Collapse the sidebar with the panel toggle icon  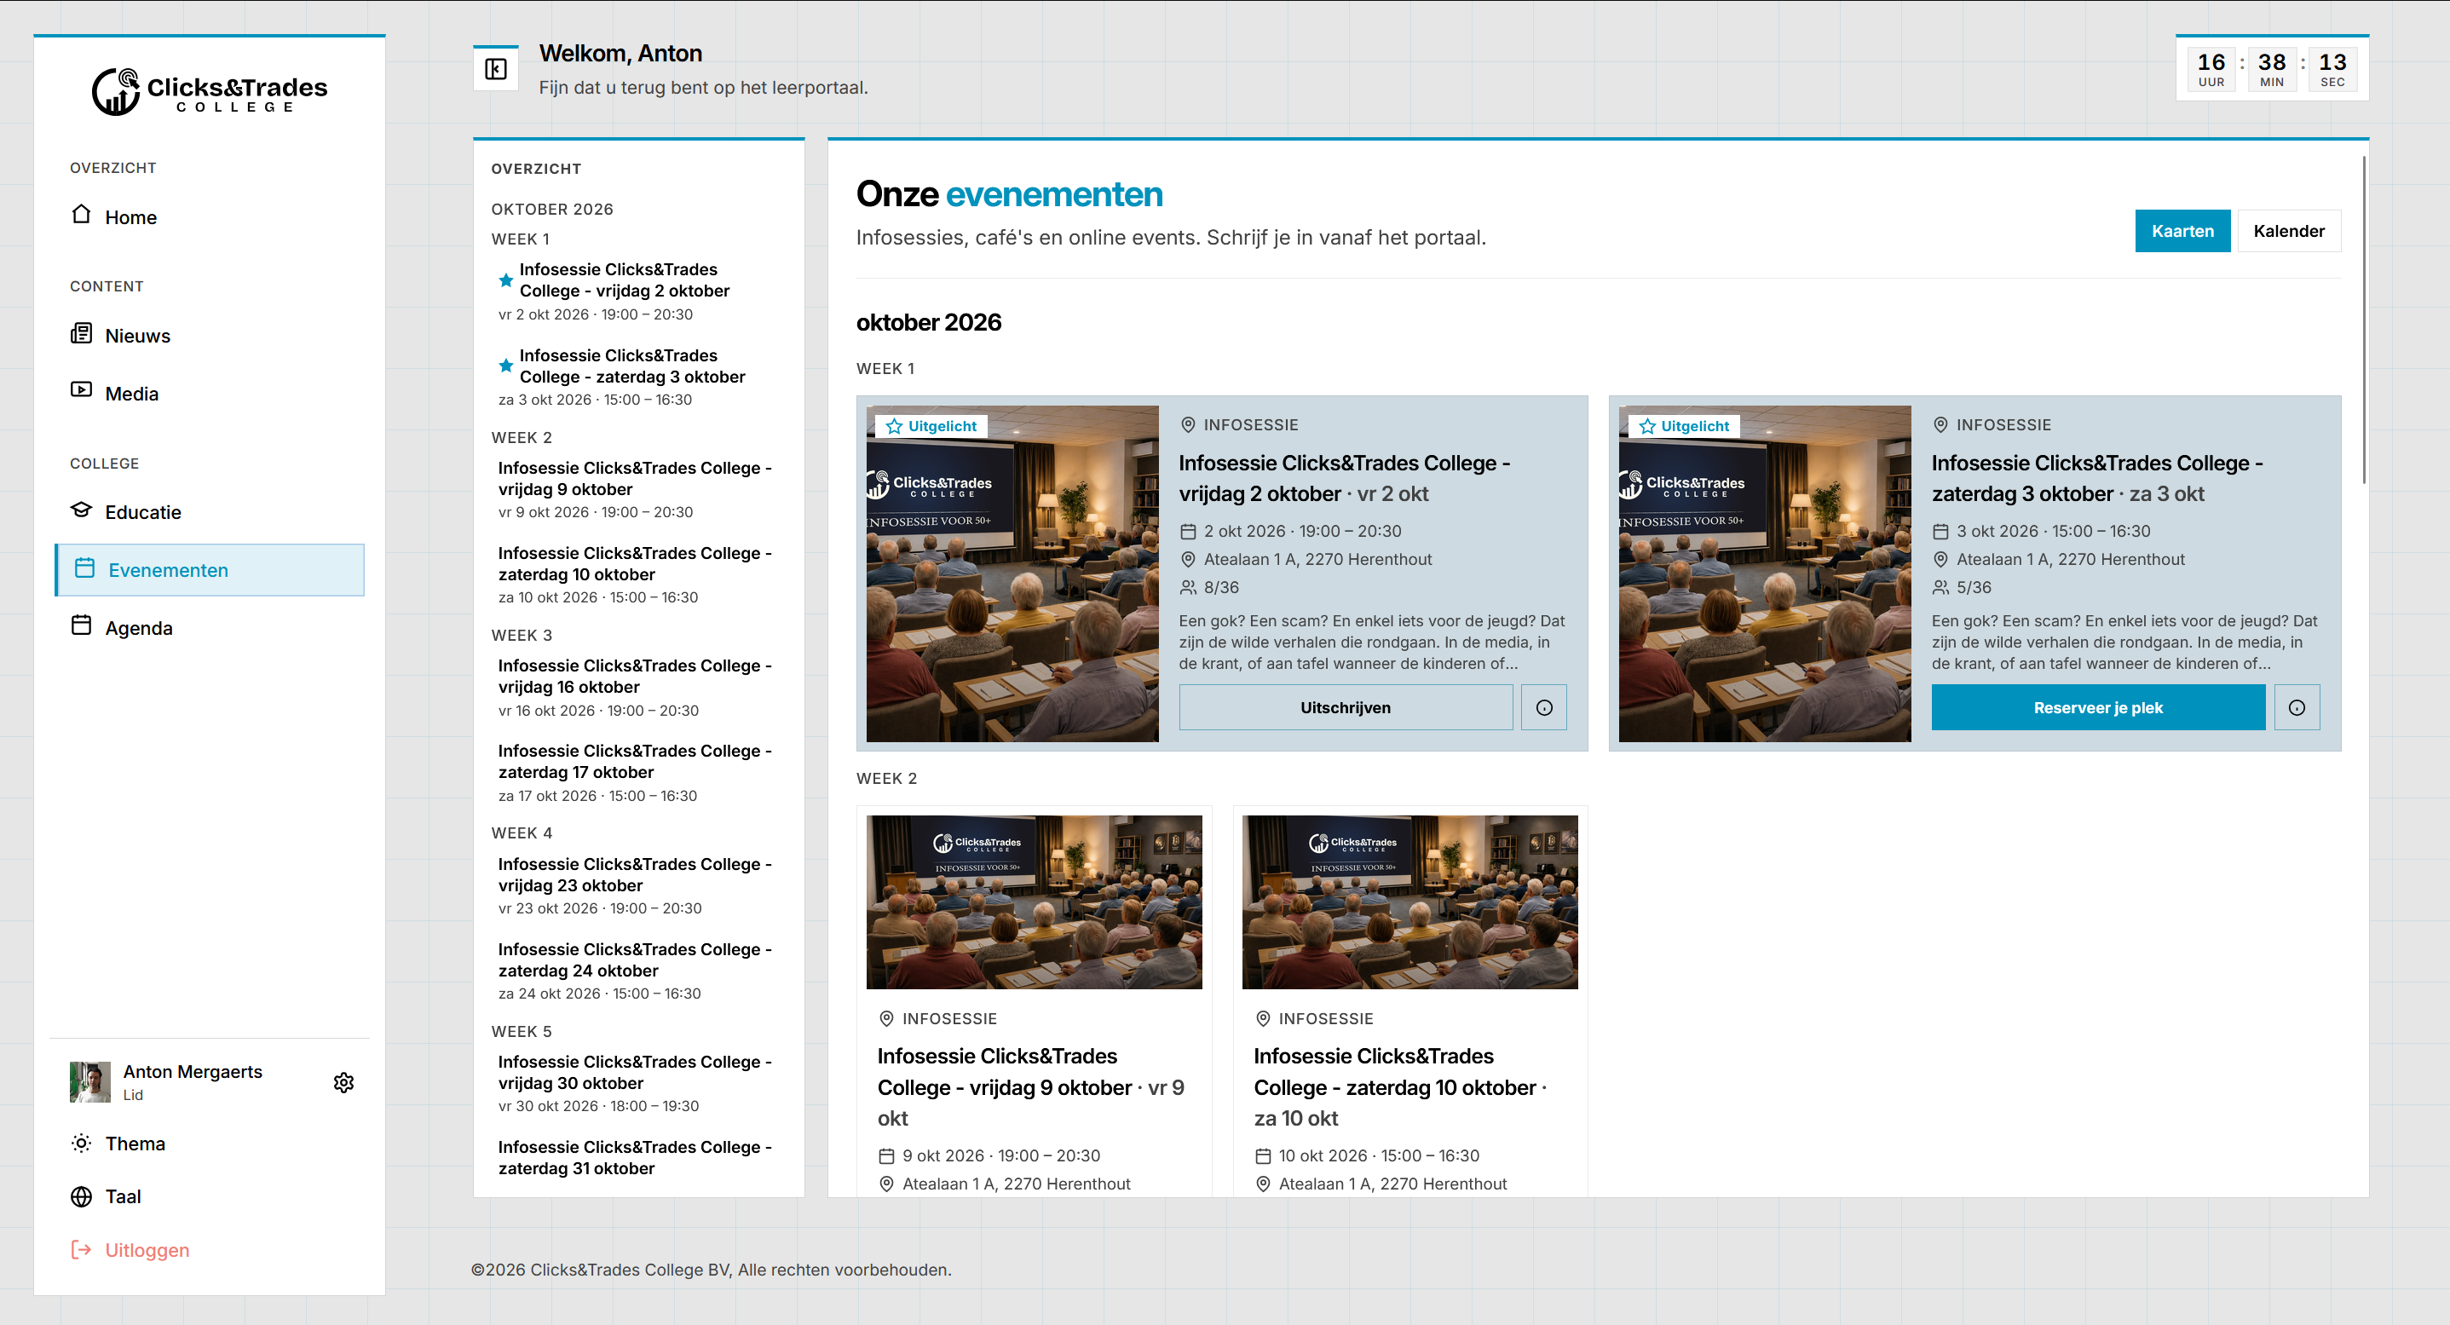click(495, 68)
